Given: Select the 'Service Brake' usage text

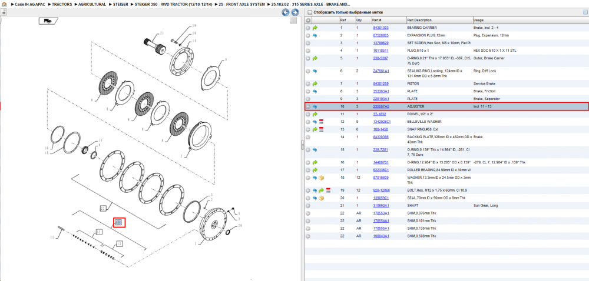Looking at the screenshot, I should click(484, 83).
